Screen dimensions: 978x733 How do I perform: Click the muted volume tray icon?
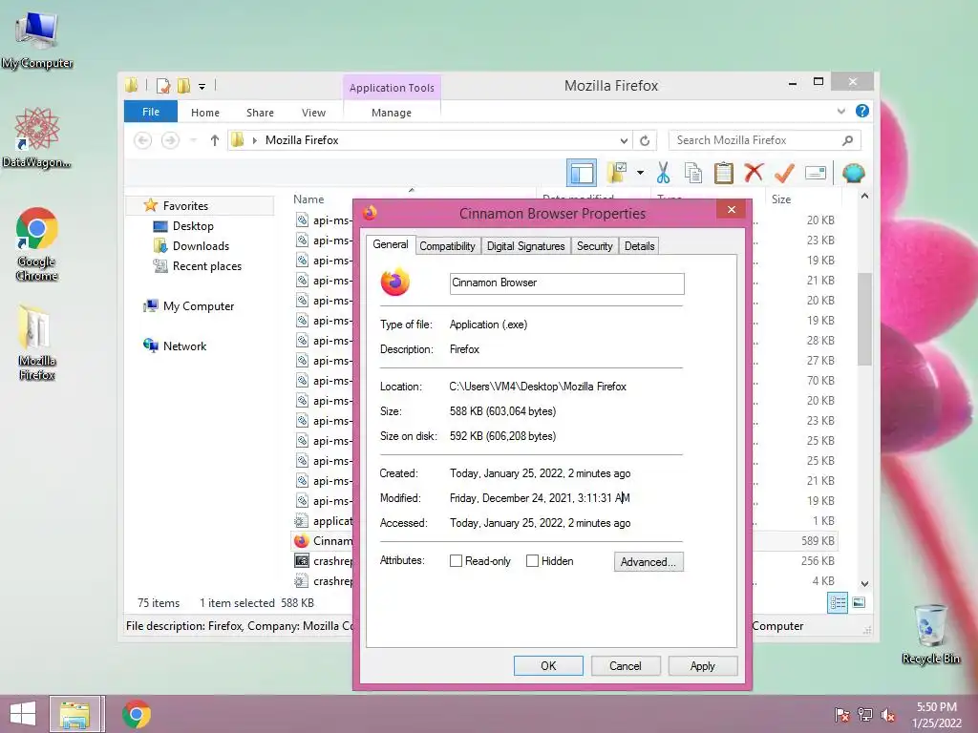pyautogui.click(x=888, y=715)
